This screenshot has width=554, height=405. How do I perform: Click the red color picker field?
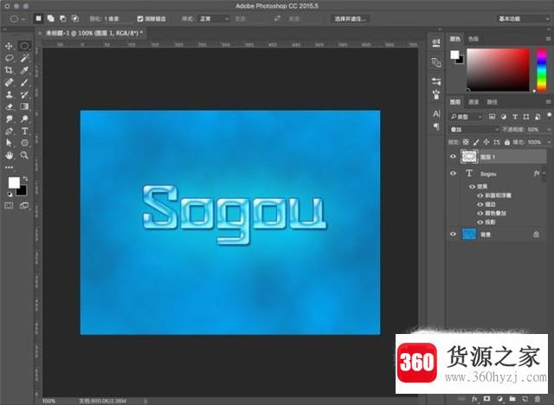tap(499, 70)
